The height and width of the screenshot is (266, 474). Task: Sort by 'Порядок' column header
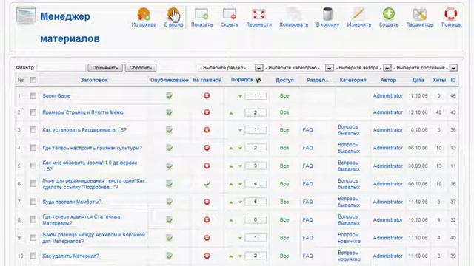pyautogui.click(x=242, y=80)
